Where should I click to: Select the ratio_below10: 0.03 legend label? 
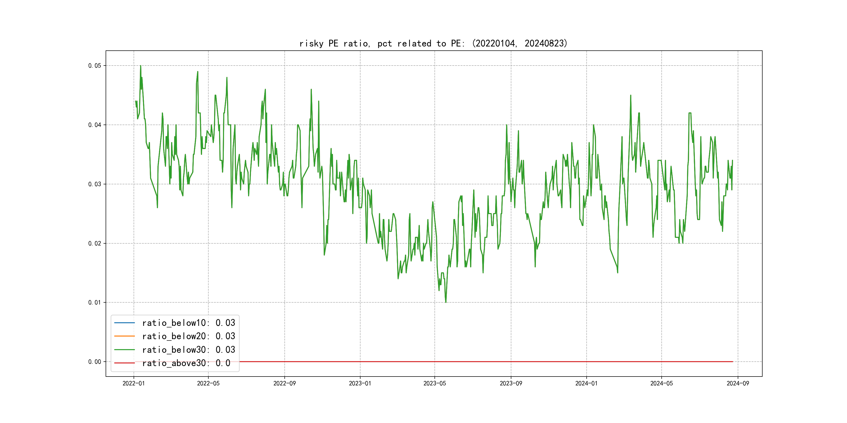(x=188, y=323)
